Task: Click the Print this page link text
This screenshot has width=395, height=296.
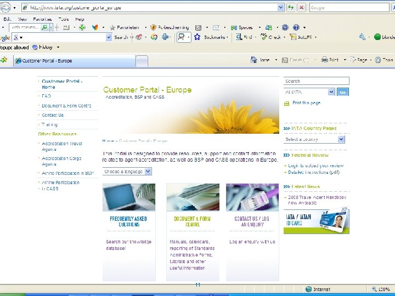Action: (306, 103)
